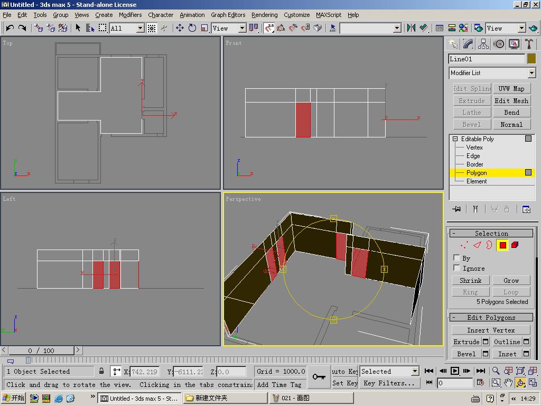Click the time slider 0 / 100 handle
541x406 pixels.
41,350
